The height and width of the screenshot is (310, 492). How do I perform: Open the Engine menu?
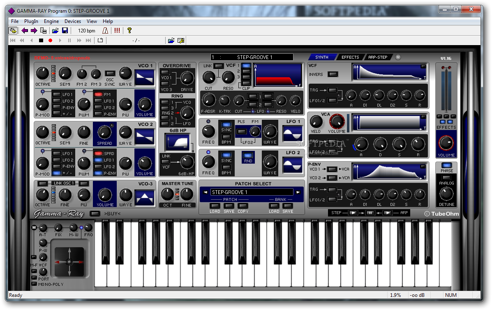[x=51, y=21]
